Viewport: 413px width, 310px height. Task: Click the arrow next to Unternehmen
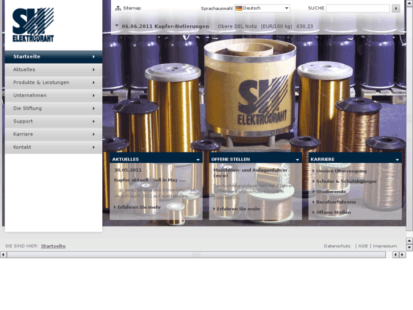pos(94,96)
